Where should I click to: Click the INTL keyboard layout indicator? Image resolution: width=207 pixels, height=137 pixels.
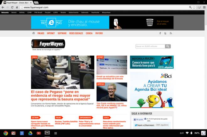[197, 133]
